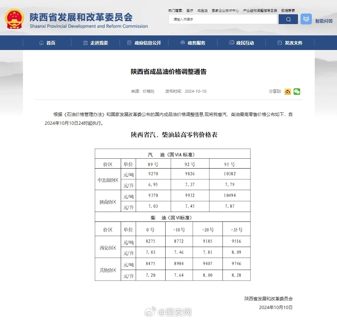
Task: Click the hot search link 医疗
Action: pos(190,11)
